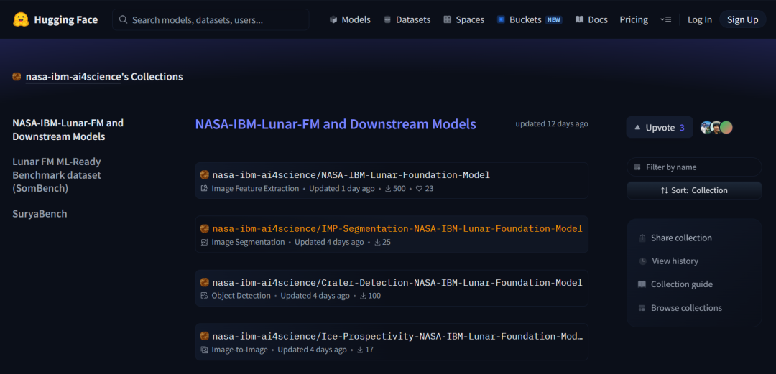
Task: Click Collection guide option
Action: coord(675,284)
